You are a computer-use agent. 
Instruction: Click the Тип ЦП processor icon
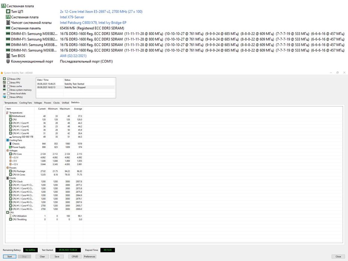[8, 11]
